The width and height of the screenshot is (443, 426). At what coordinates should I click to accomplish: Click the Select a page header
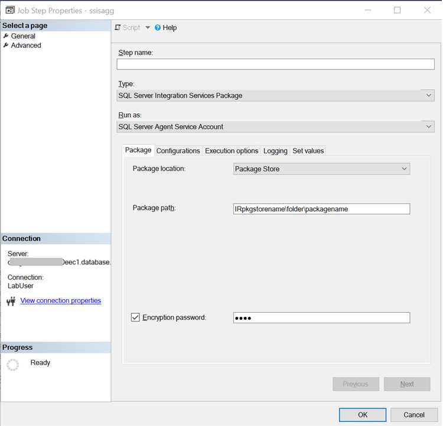pyautogui.click(x=56, y=26)
